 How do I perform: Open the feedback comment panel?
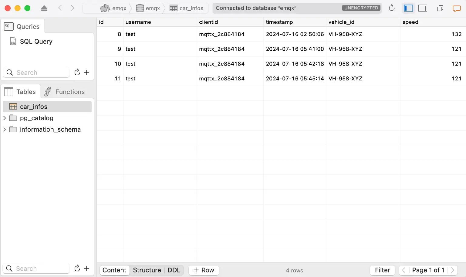457,8
